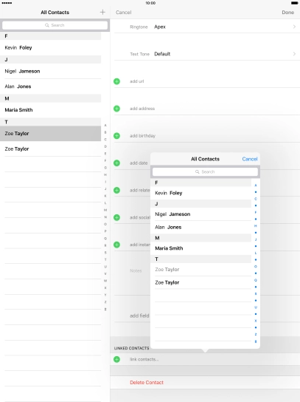This screenshot has width=300, height=402.
Task: Click Cancel in the All Contacts popover
Action: click(x=250, y=159)
